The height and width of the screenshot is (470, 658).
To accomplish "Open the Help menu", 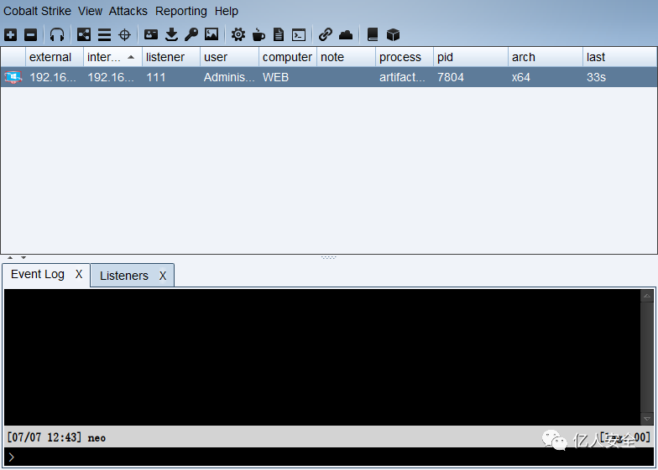I will tap(227, 12).
